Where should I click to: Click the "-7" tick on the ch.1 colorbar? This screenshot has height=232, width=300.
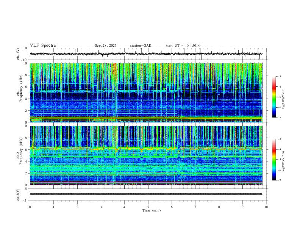click(x=280, y=118)
